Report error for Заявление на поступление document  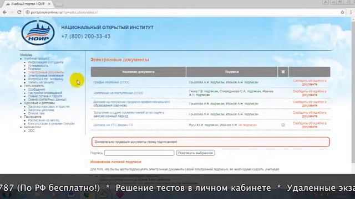(310, 93)
